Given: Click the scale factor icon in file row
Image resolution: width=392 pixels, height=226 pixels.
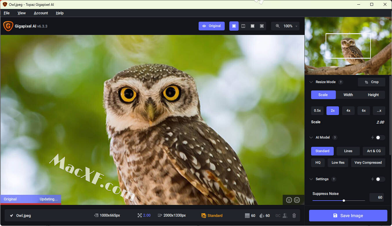Looking at the screenshot, I should [139, 216].
